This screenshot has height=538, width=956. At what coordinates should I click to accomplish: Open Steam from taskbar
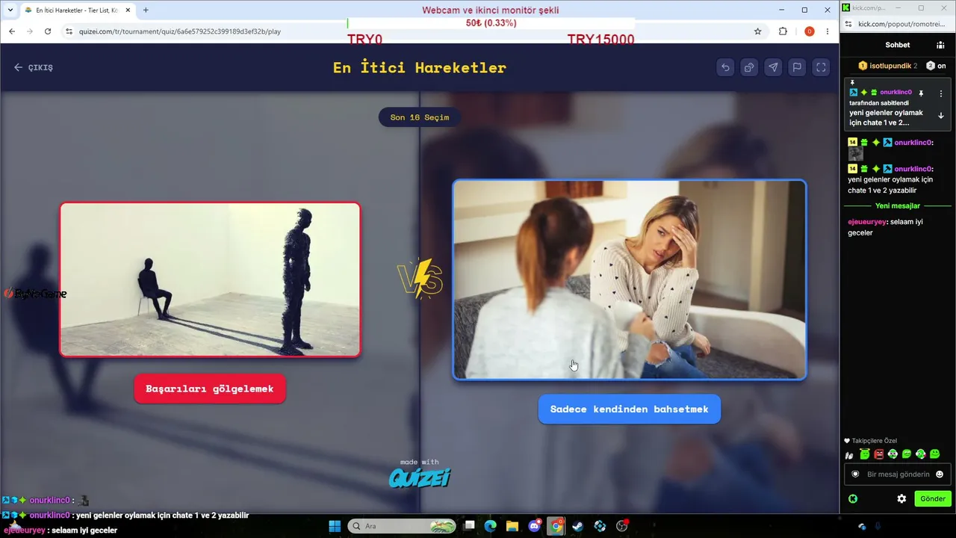578,526
